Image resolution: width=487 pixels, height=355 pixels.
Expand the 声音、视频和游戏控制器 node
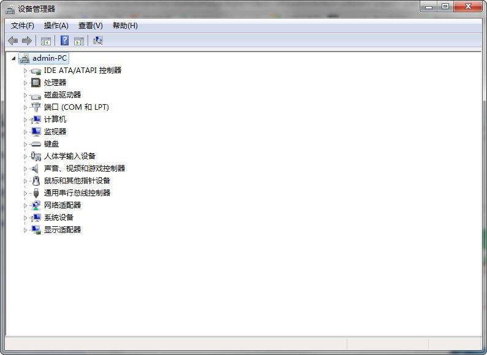pos(25,169)
